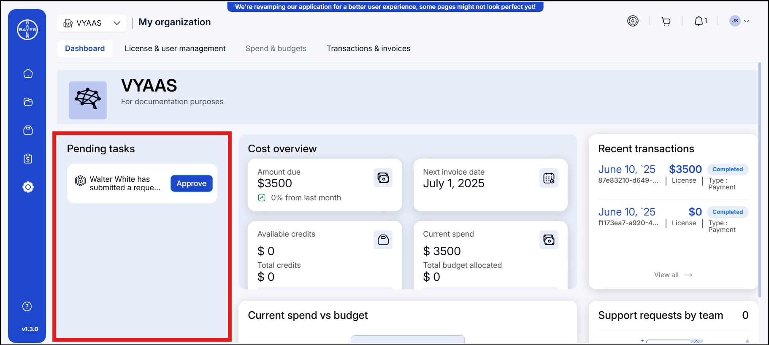Click the page's vertical scrollbar
Screen dimensions: 769x345
tap(760, 179)
